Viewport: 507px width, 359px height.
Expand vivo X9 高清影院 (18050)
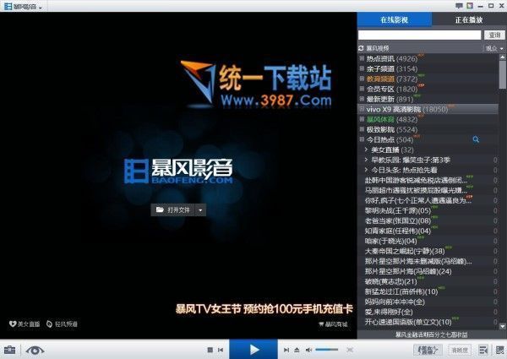pyautogui.click(x=363, y=109)
